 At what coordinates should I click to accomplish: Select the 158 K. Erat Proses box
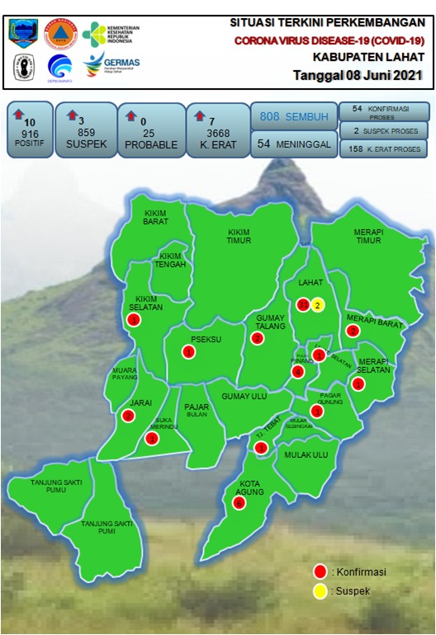(x=384, y=149)
